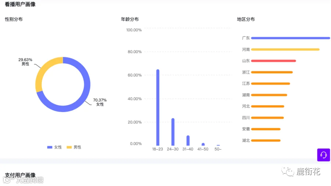Click the 24-30 age bar
The height and width of the screenshot is (186, 331).
click(x=173, y=132)
